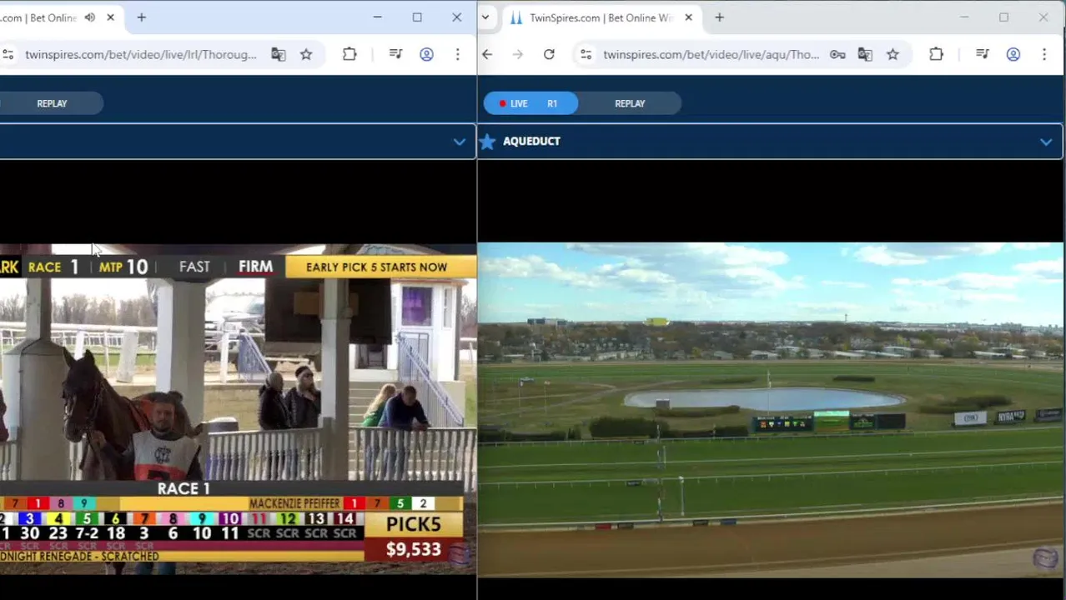Open a new tab in right window
Screen dimensions: 1066x600
[x=719, y=17]
